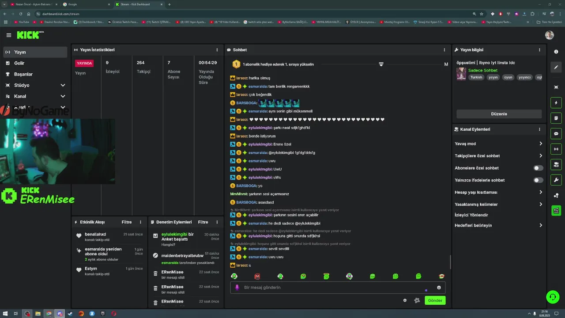
Task: Open the YouTube bookmark
Action: pyautogui.click(x=22, y=22)
